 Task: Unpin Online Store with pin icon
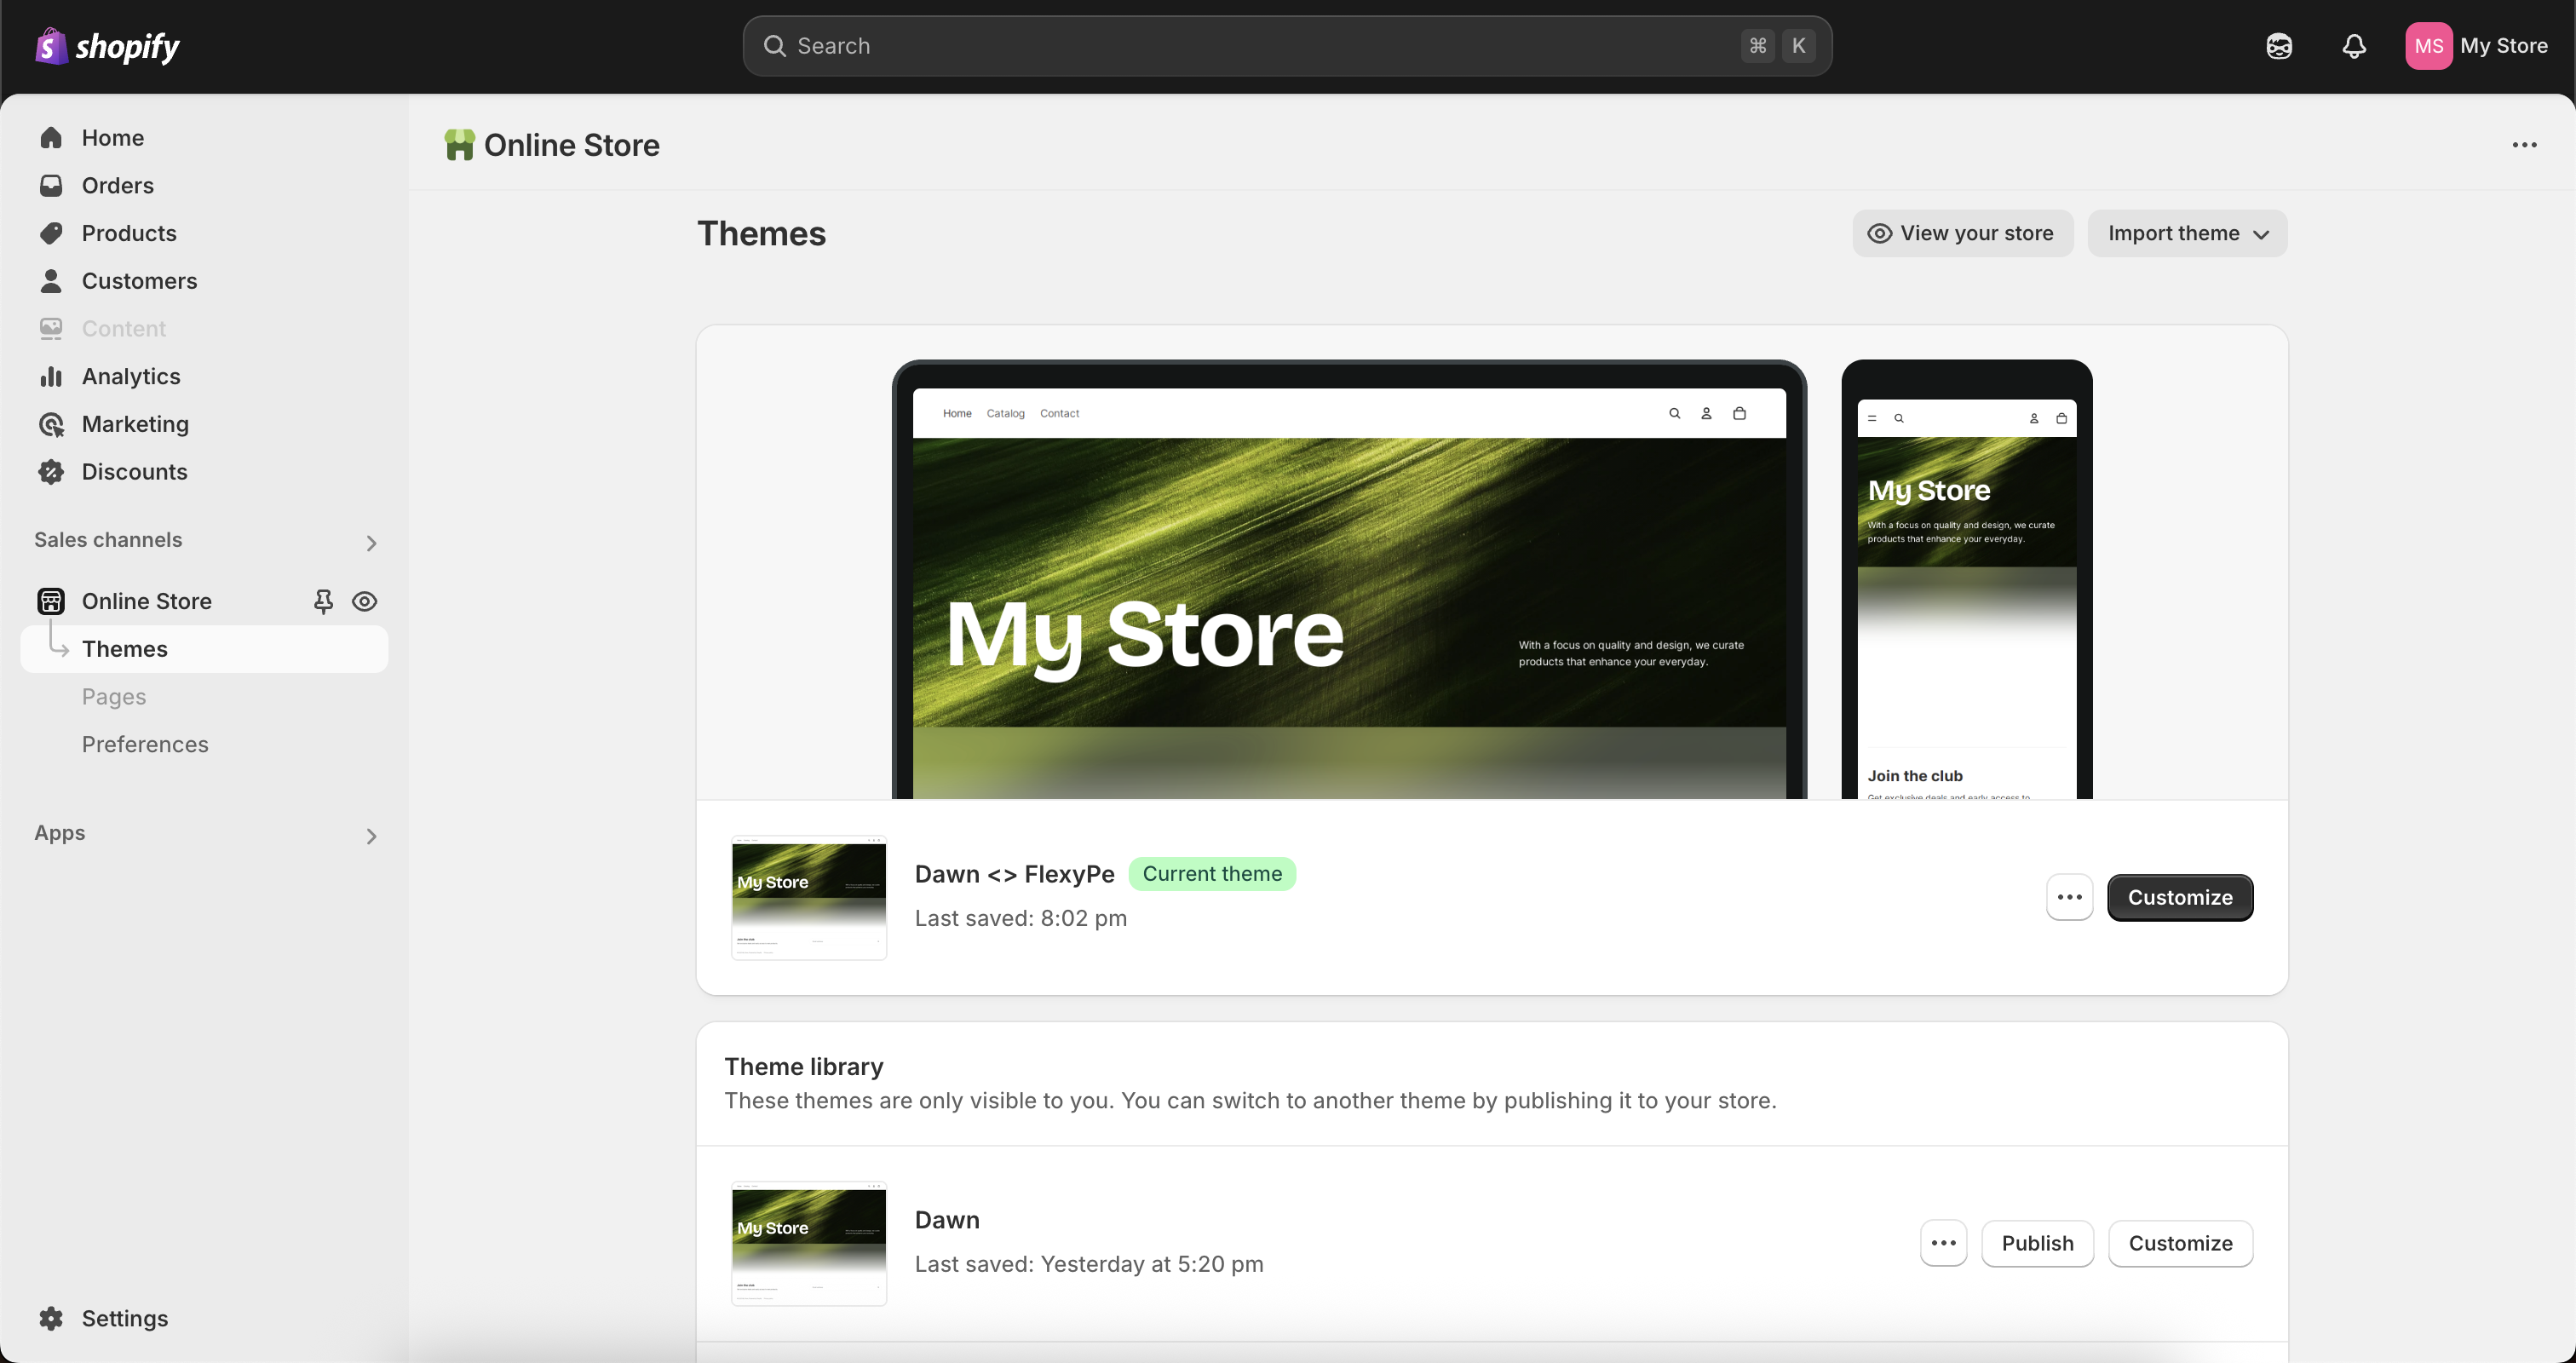click(x=323, y=601)
